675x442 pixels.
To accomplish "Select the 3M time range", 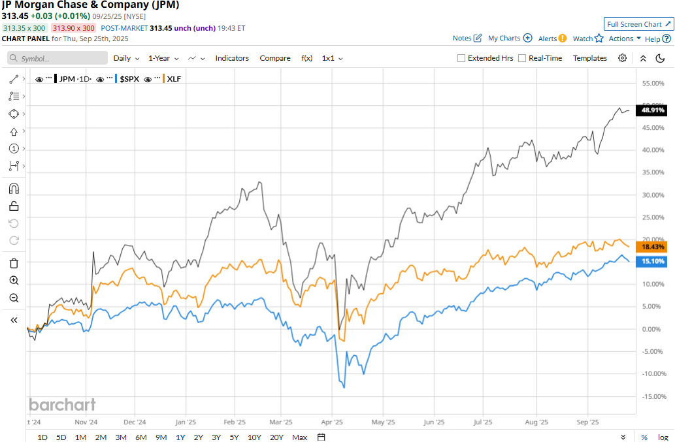I will point(120,437).
